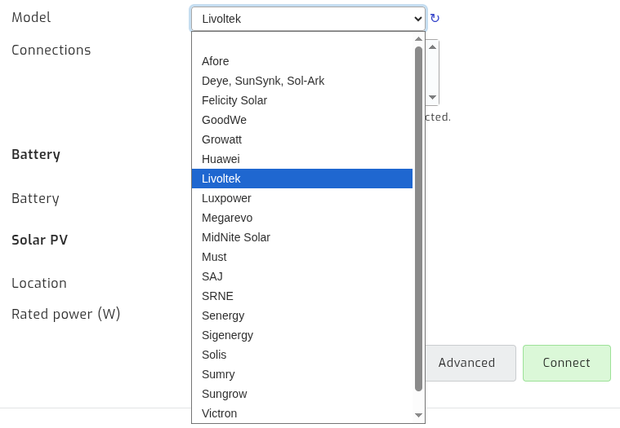This screenshot has height=428, width=620.
Task: Select the blank entry above Afore
Action: click(301, 42)
